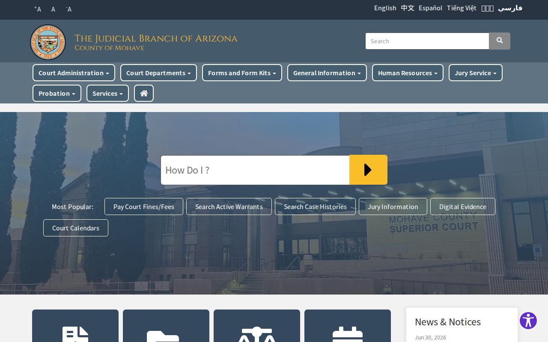
Task: Switch language to Español
Action: coord(431,8)
